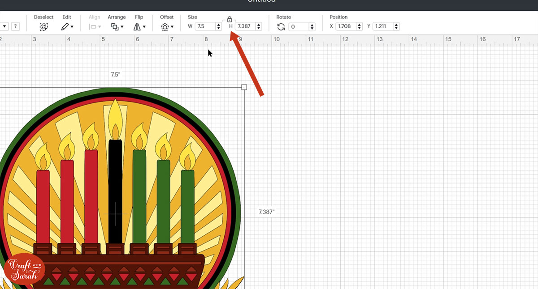This screenshot has width=538, height=289.
Task: Open the Edit pencil tool menu
Action: click(x=67, y=27)
